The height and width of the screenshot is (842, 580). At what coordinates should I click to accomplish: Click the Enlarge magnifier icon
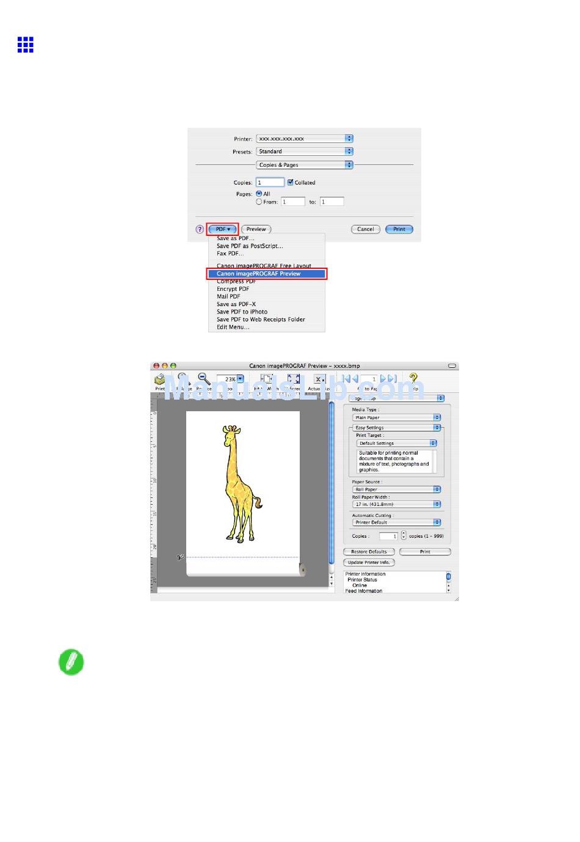tap(183, 379)
